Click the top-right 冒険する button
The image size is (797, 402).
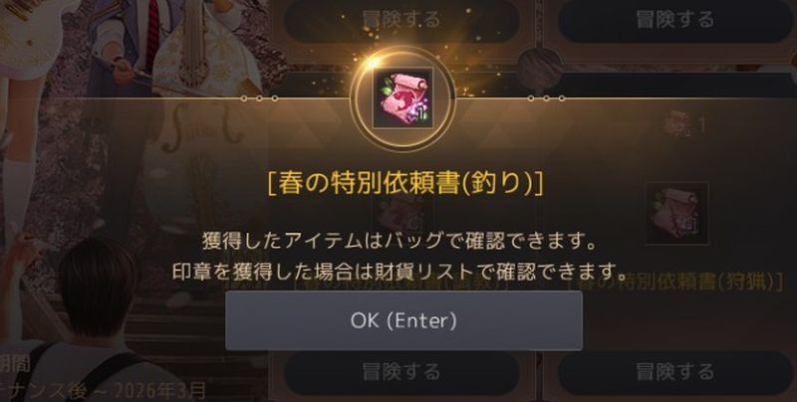[x=675, y=20]
